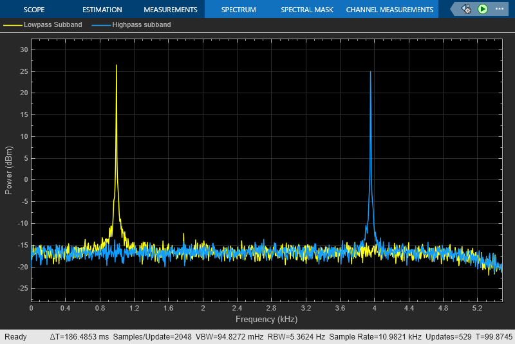Switch to the ESTIMATION tab
This screenshot has height=344, width=515.
[102, 10]
